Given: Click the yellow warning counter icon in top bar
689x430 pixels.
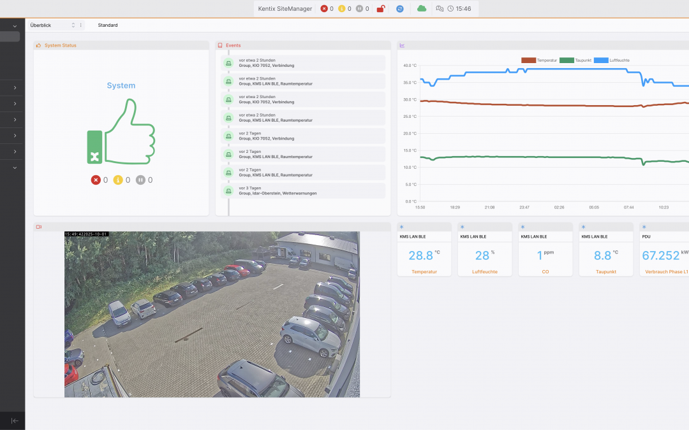Looking at the screenshot, I should pyautogui.click(x=342, y=9).
